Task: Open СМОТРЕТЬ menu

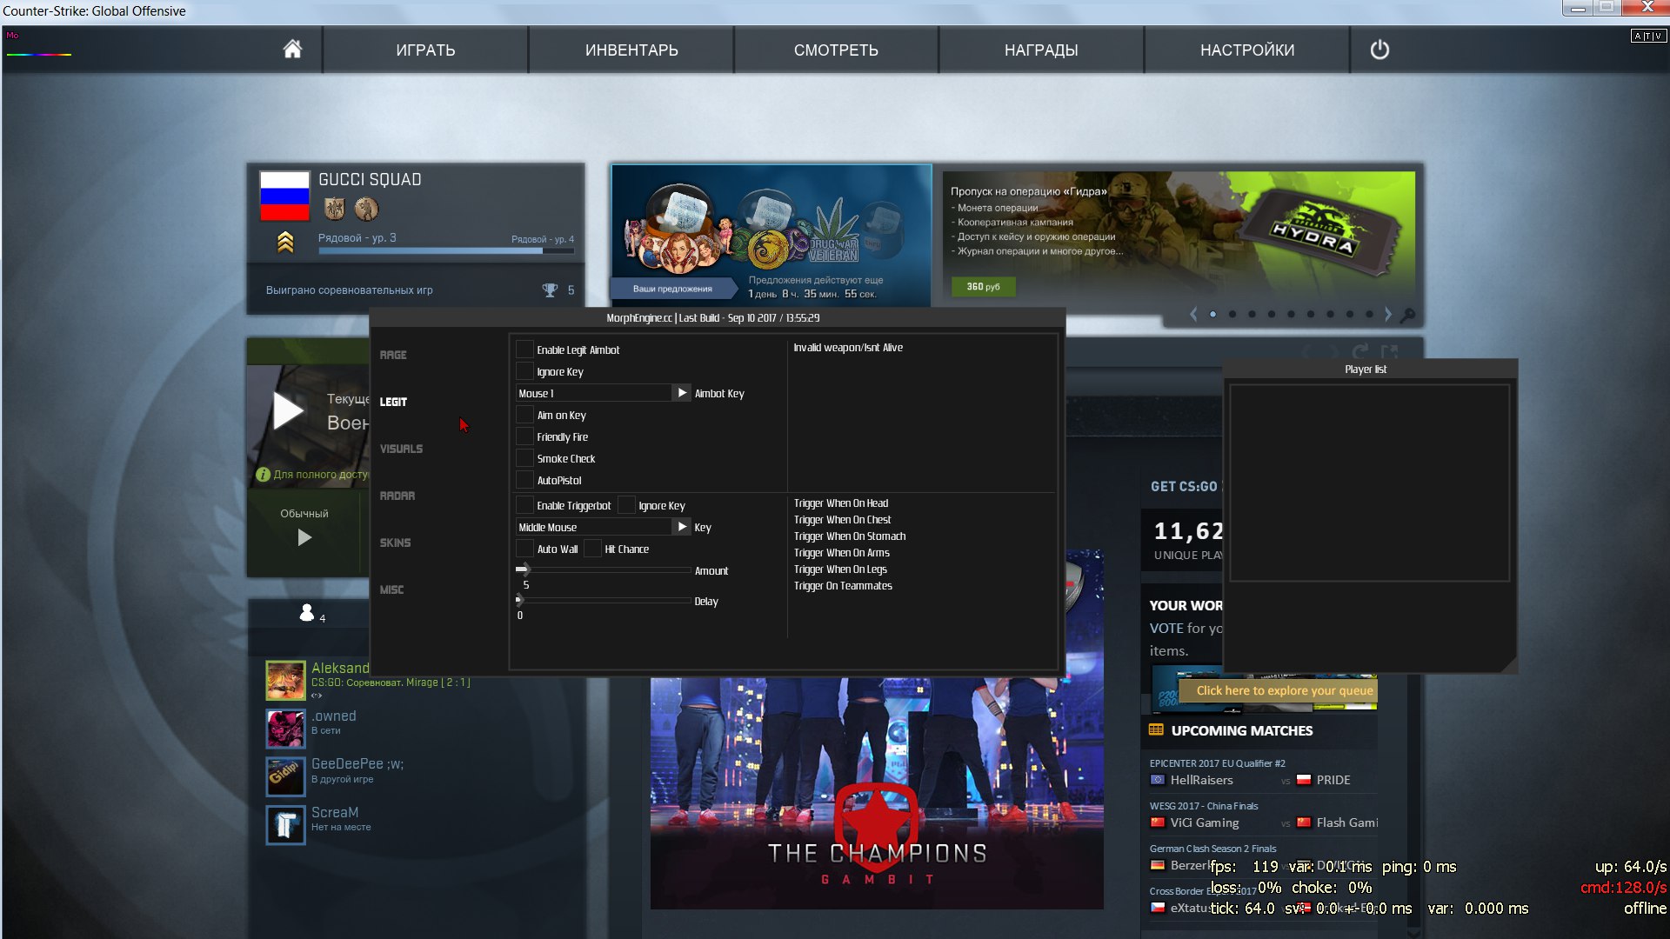Action: (836, 50)
